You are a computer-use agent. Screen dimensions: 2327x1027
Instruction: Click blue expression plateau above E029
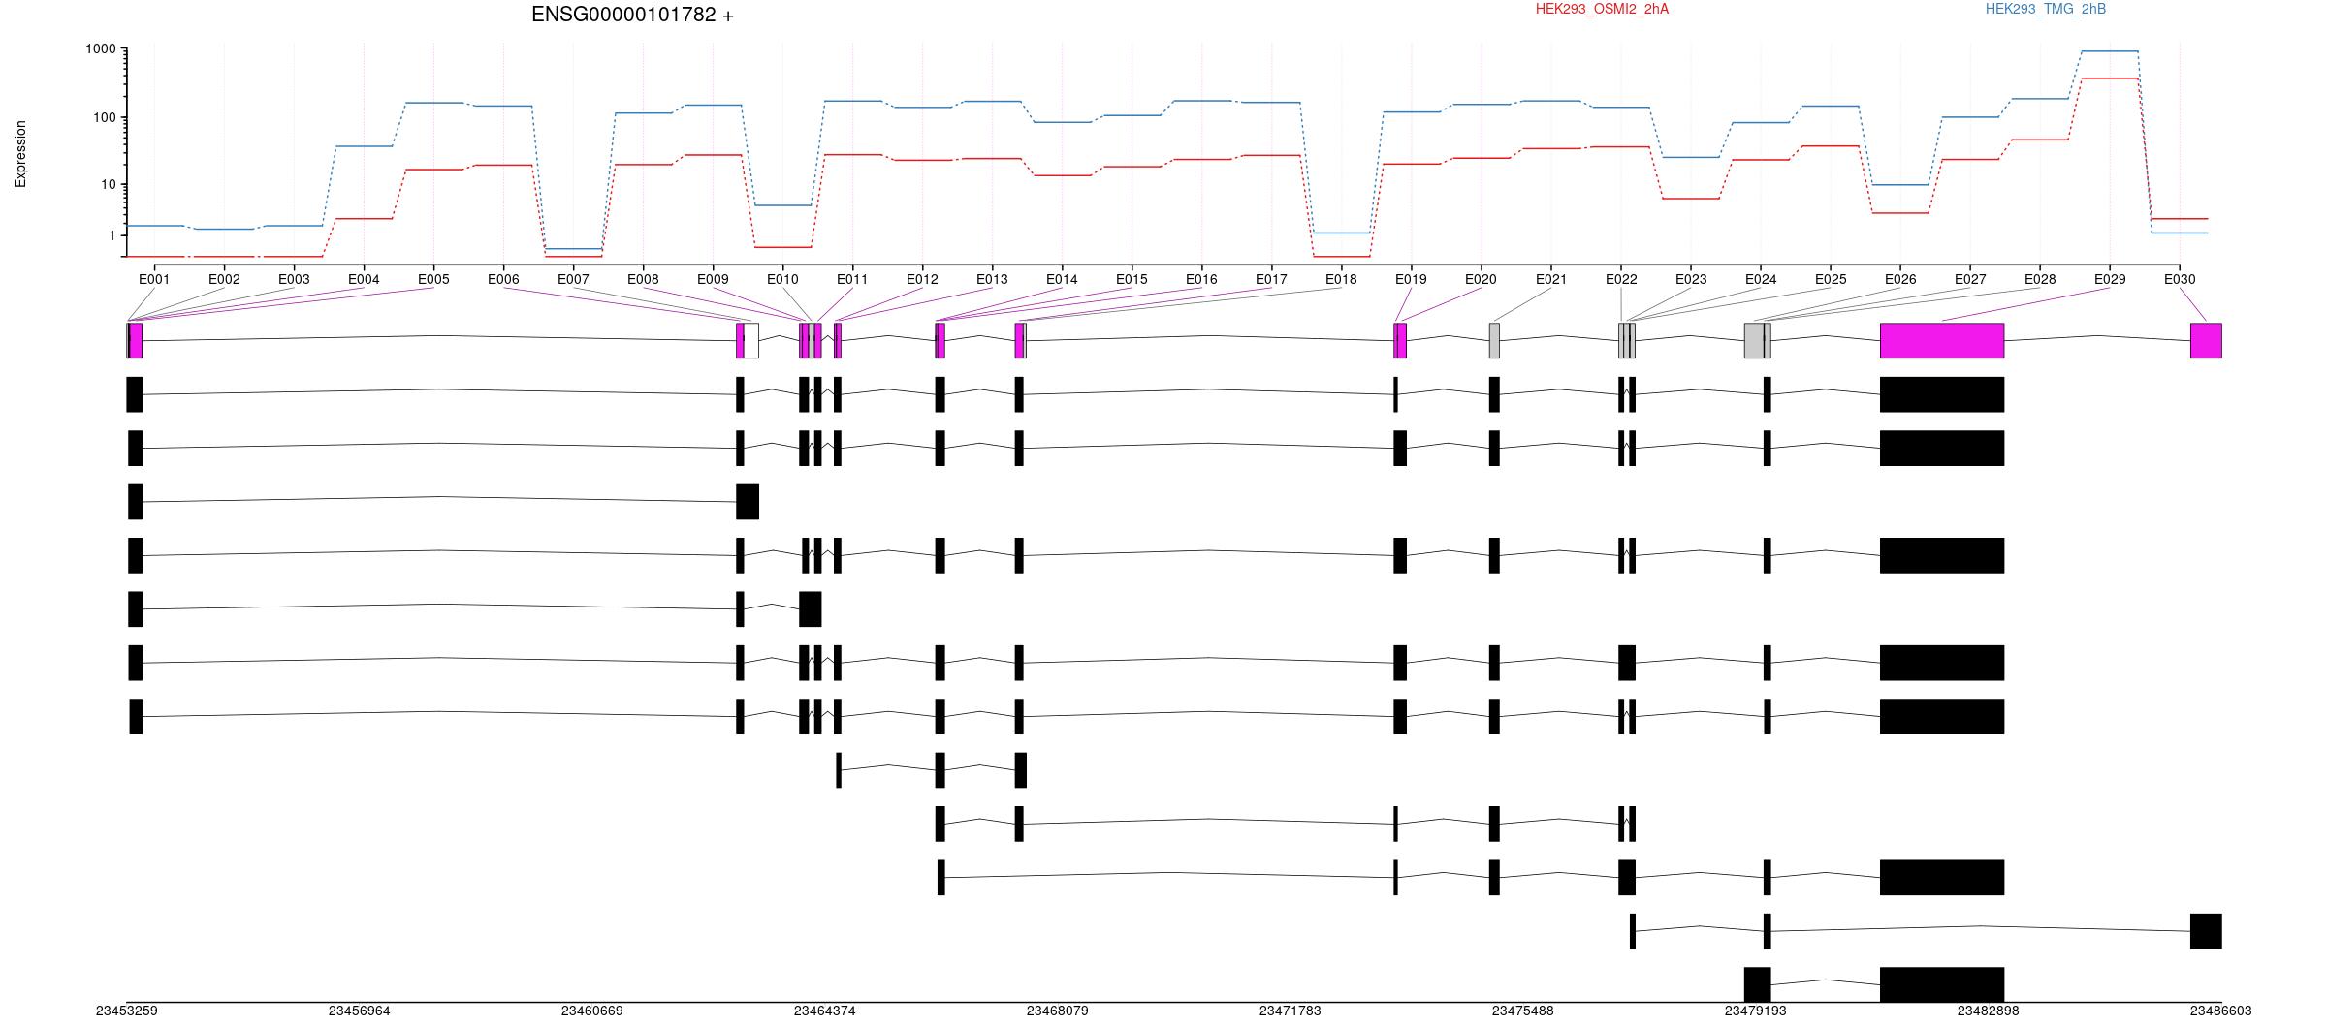pos(2110,51)
